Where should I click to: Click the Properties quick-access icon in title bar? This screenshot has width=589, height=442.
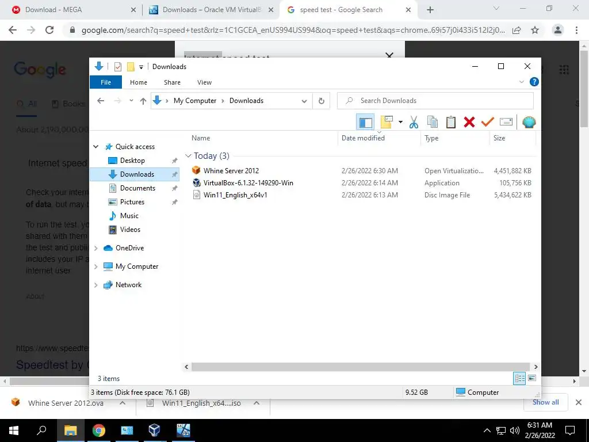(x=118, y=67)
